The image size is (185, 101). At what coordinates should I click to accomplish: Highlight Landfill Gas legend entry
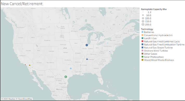click(150, 38)
